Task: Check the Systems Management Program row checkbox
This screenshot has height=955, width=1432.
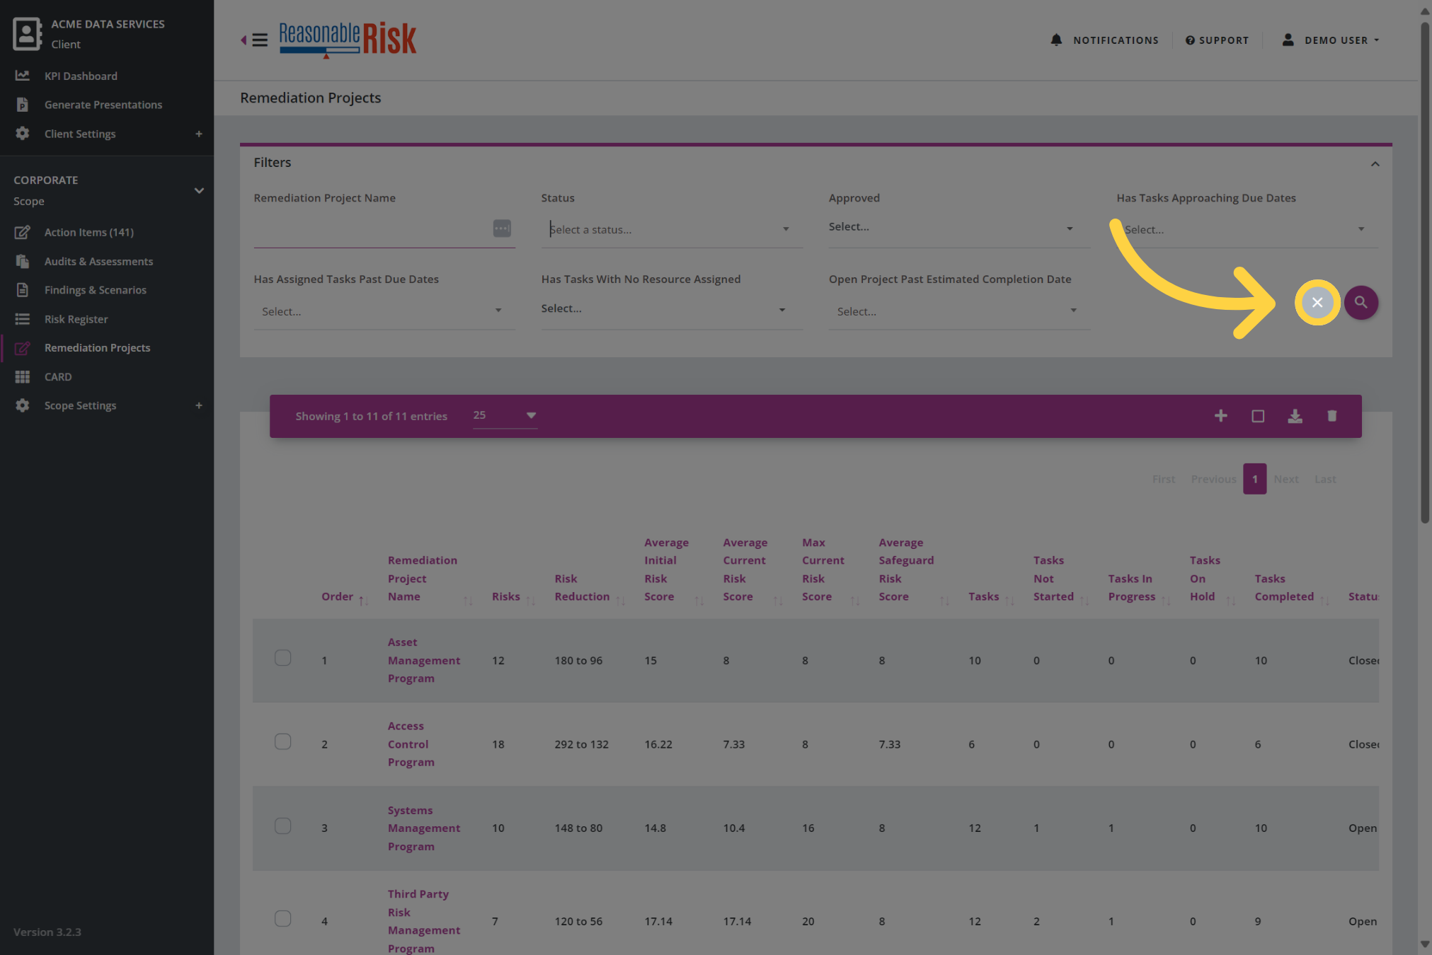Action: pyautogui.click(x=282, y=826)
